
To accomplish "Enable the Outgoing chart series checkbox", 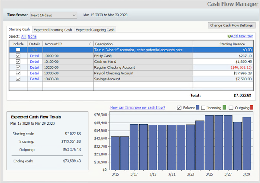I will pos(231,108).
